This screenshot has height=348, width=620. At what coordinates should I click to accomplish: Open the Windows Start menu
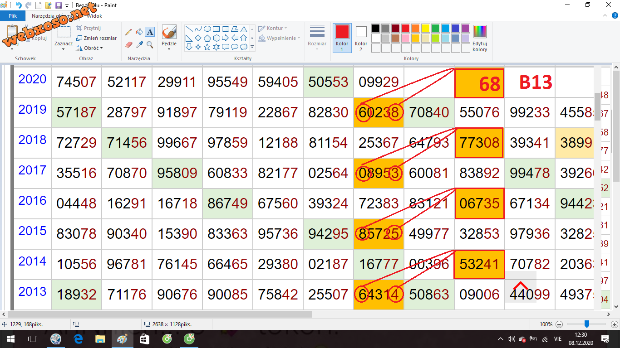coord(10,338)
